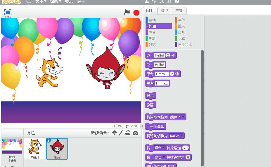Click Hello! field in 说 2 秒 block
Viewport: 271px width, 167px height.
coord(159,55)
